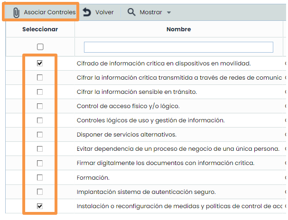Image resolution: width=288 pixels, height=220 pixels.
Task: Click the Volver button text
Action: (x=104, y=12)
